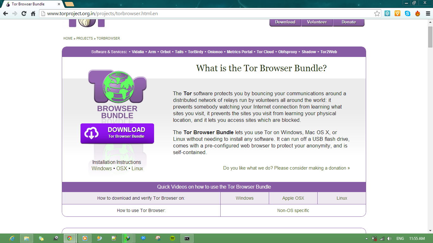Open Tor Cloud link
This screenshot has width=433, height=243.
point(265,52)
